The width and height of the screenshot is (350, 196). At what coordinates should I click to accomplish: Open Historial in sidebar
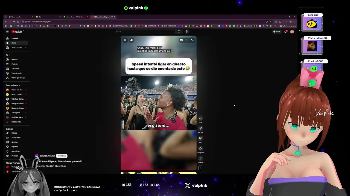click(x=16, y=60)
